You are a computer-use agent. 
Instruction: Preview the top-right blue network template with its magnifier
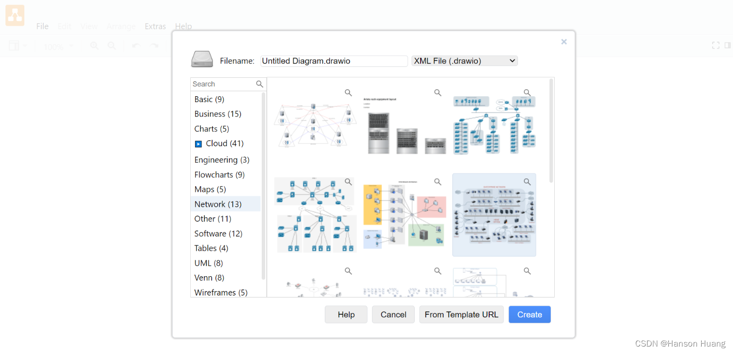(527, 93)
